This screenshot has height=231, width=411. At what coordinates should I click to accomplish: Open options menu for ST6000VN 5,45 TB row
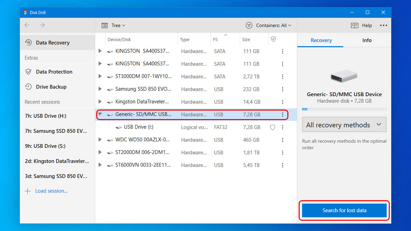click(x=283, y=165)
